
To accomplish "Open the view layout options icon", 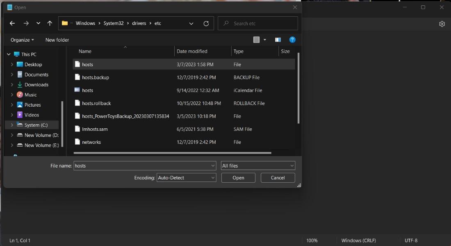I will click(257, 40).
